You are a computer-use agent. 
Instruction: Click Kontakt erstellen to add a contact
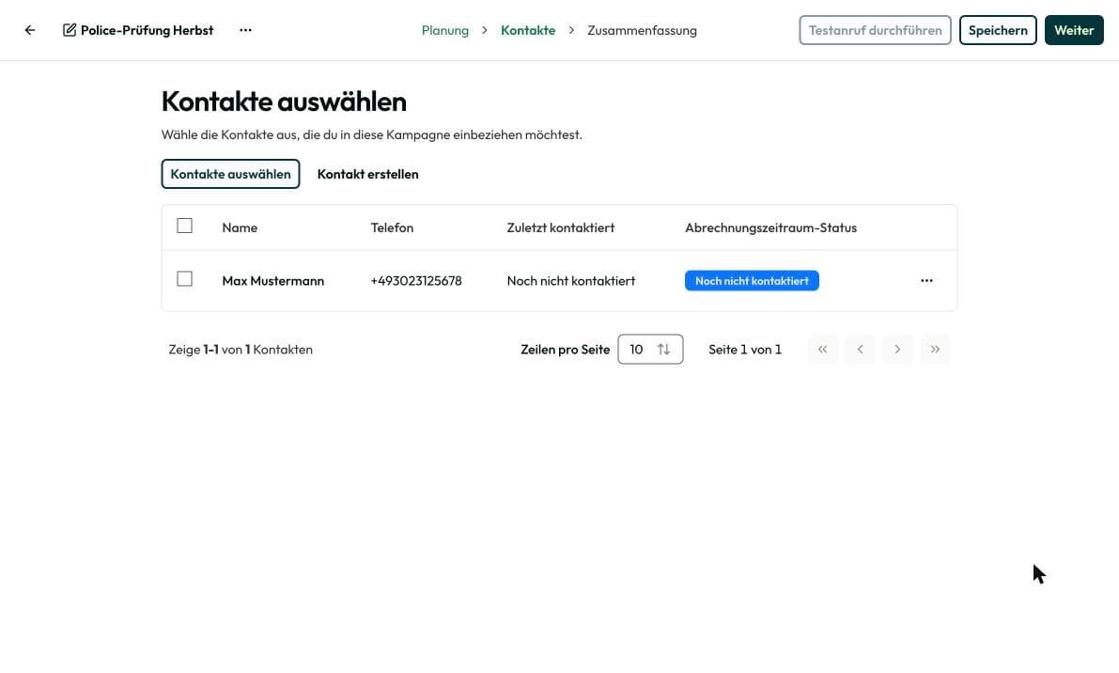point(367,174)
